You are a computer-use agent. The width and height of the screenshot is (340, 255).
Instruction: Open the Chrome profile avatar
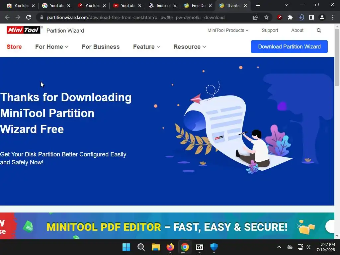click(322, 17)
